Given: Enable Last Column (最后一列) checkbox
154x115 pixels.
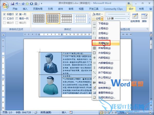Looking at the screenshot, I should (x=17, y=18).
